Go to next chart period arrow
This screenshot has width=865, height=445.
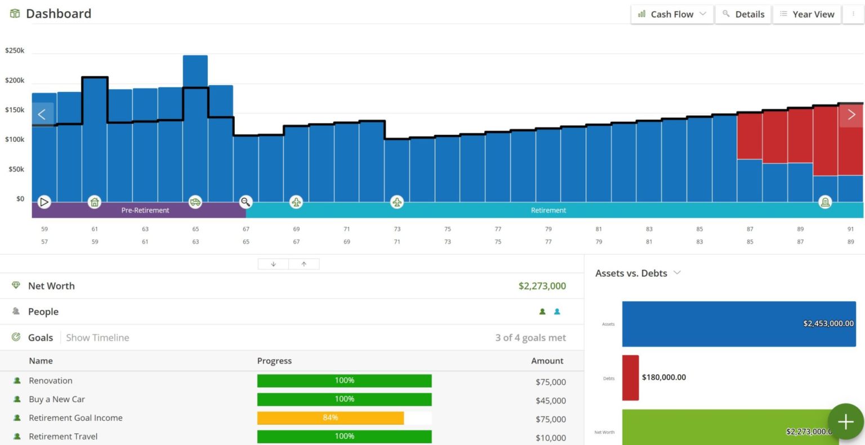click(x=851, y=115)
